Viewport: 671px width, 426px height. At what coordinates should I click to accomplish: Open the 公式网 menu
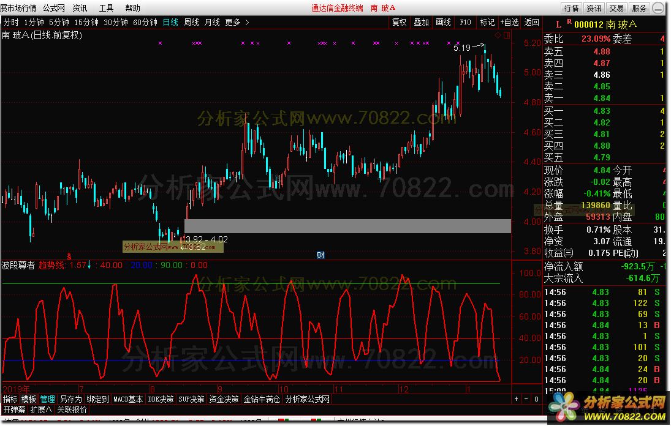point(54,8)
